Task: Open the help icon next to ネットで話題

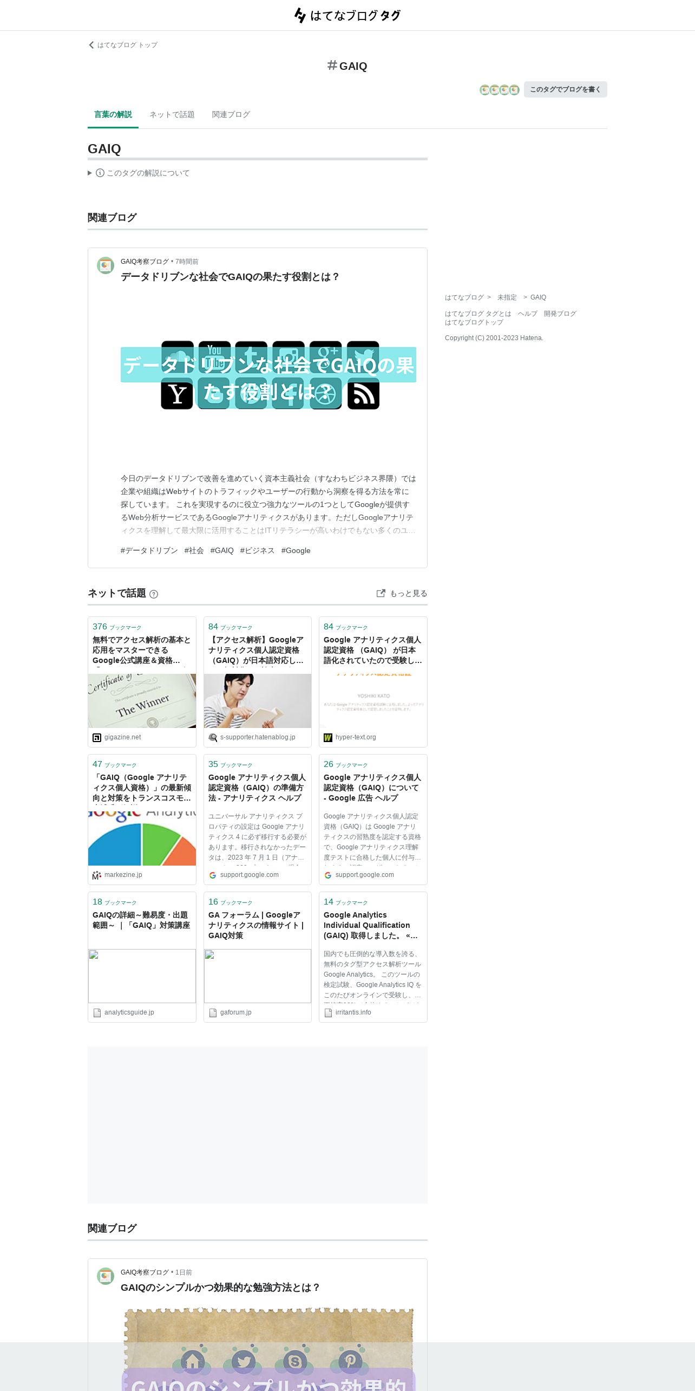Action: [154, 594]
